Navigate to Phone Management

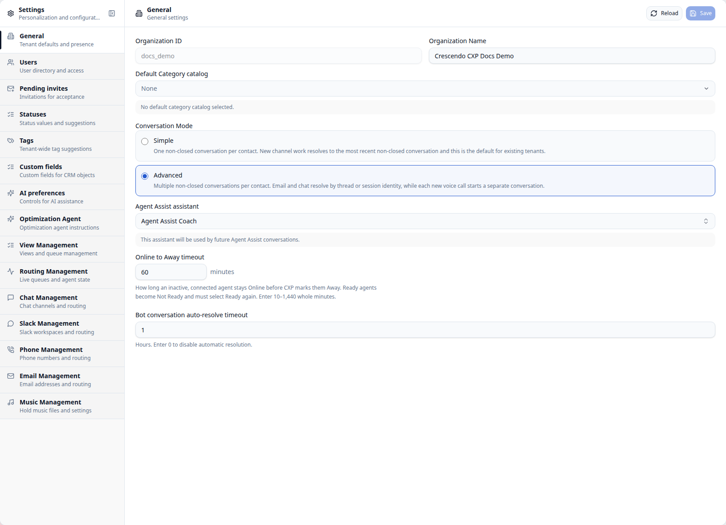(62, 354)
